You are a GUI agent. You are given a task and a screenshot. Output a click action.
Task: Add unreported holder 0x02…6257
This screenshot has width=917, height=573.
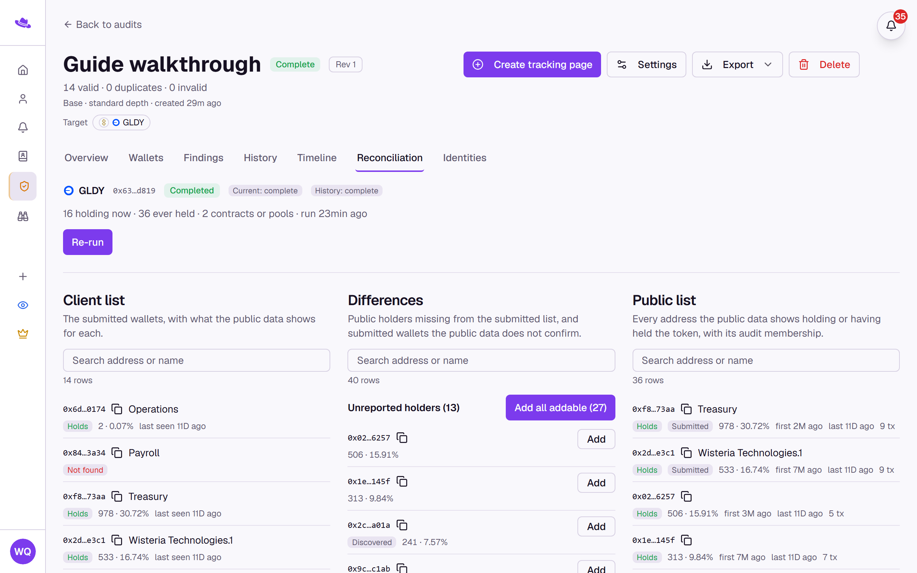[596, 439]
